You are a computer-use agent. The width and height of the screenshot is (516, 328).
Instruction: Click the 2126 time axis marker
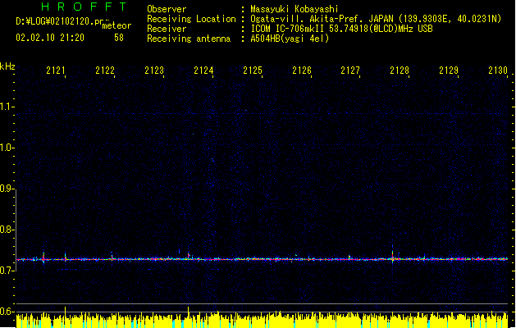pyautogui.click(x=302, y=70)
